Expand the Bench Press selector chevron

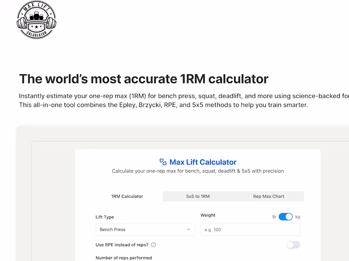coord(188,229)
